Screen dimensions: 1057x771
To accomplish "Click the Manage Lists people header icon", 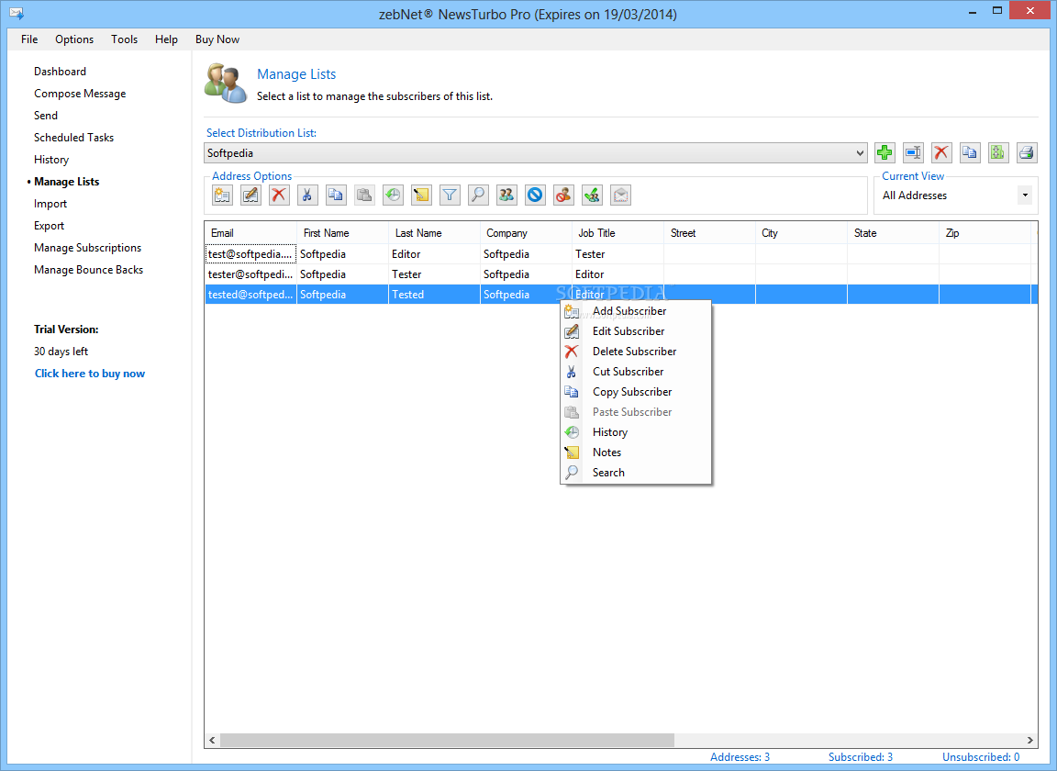I will [x=226, y=83].
